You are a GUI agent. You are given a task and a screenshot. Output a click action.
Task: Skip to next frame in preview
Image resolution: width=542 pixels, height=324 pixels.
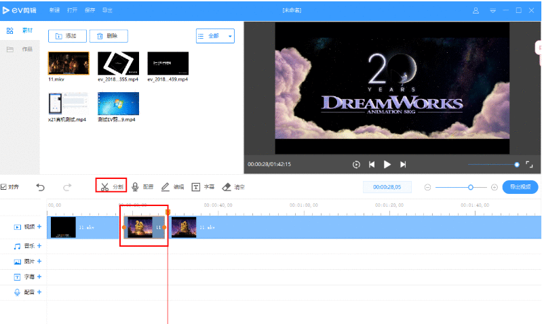point(403,164)
